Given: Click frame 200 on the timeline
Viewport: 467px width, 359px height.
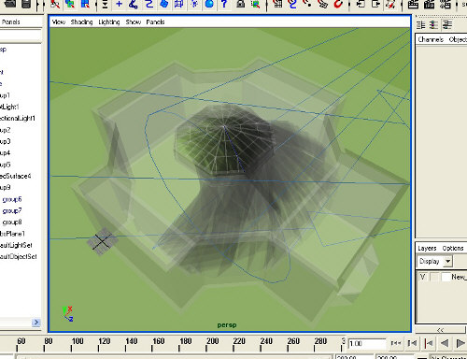Looking at the screenshot, I should pos(206,345).
